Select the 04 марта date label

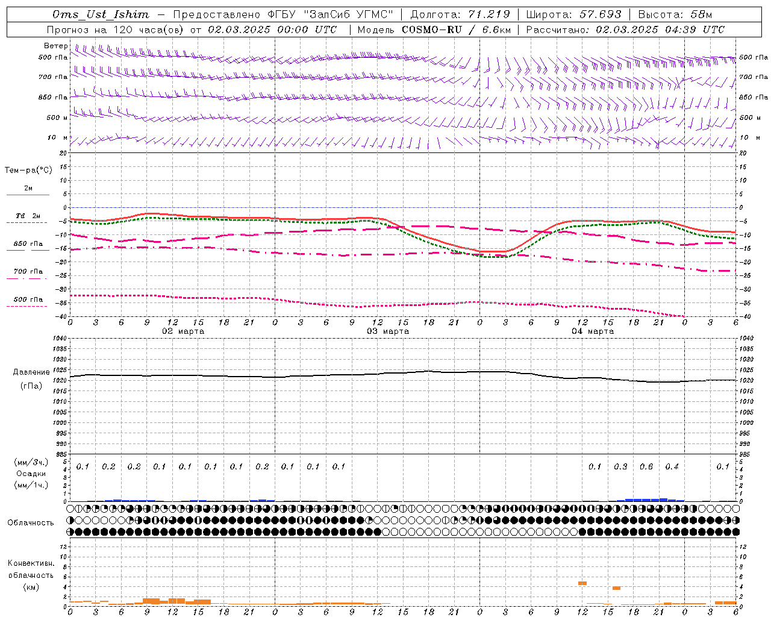593,331
